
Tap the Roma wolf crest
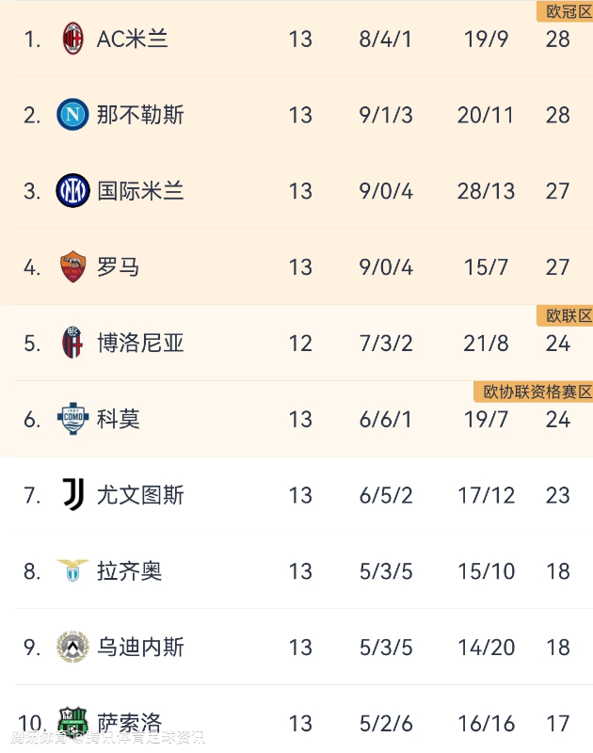pyautogui.click(x=72, y=267)
